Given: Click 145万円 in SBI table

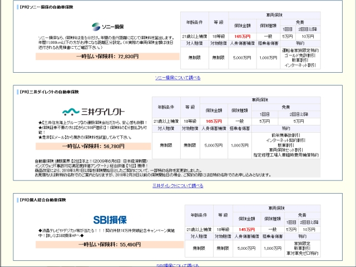Looking at the screenshot, I should (246, 230).
